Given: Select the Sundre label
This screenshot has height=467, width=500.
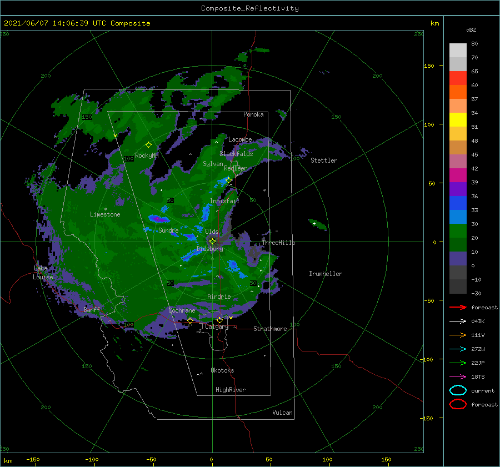Looking at the screenshot, I should 168,230.
